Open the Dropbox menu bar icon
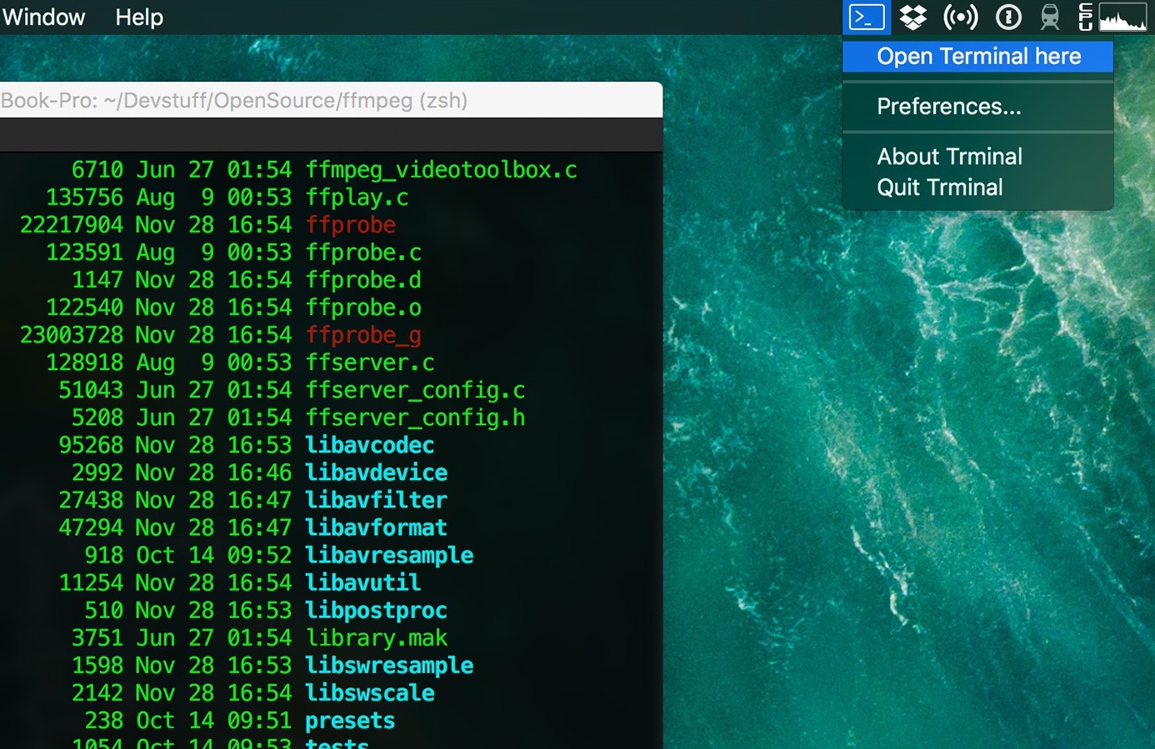Screen dimensions: 1155x749 coord(913,17)
